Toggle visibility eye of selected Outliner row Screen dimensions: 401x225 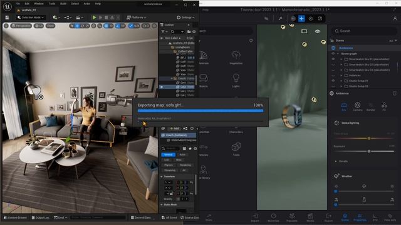[162, 87]
